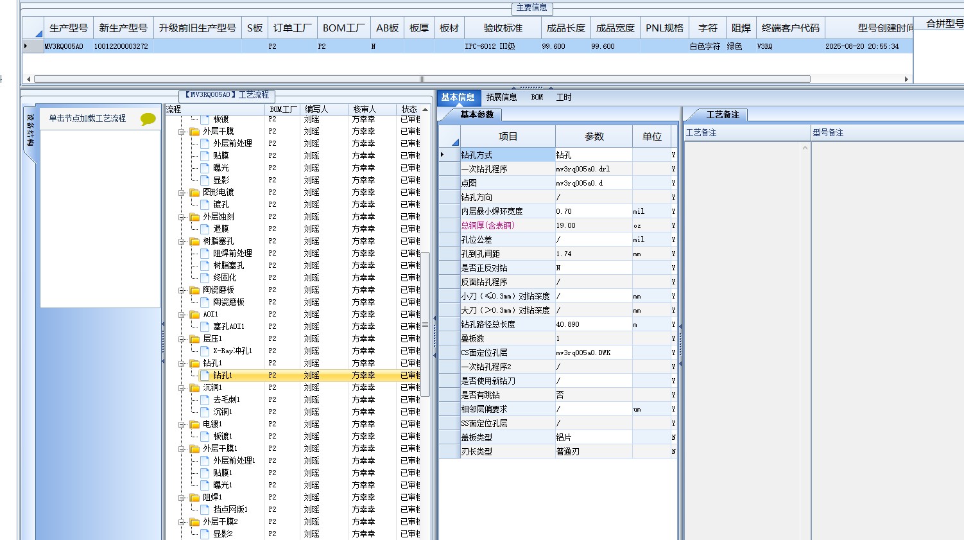Click the folder icon of 陶瓷磨板
Viewport: 964px width, 540px height.
pyautogui.click(x=194, y=290)
